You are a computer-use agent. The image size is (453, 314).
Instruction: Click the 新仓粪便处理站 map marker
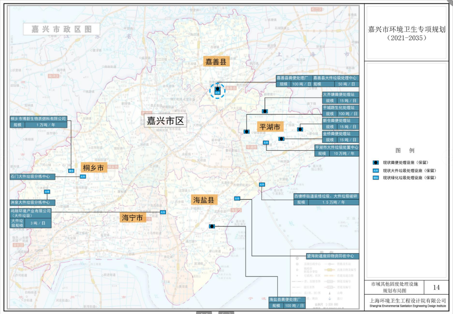click(x=300, y=129)
